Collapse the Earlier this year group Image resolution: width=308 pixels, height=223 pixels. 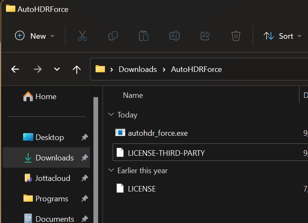(x=111, y=171)
